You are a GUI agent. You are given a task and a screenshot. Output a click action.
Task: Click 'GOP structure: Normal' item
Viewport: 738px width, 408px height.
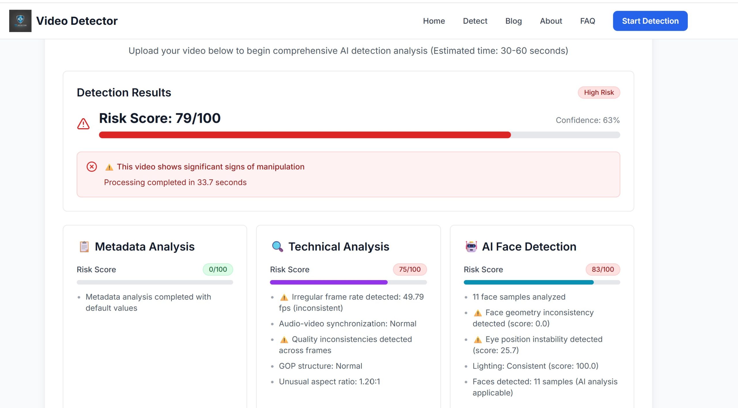click(320, 366)
